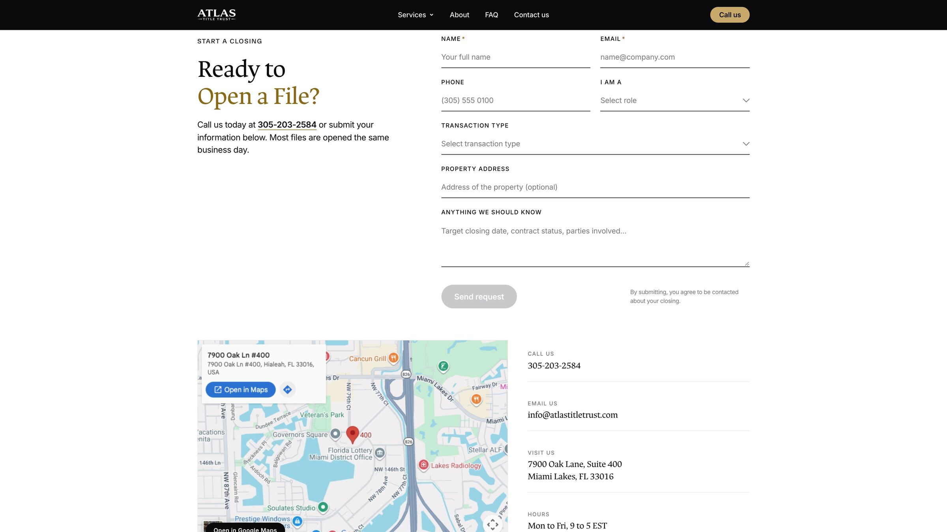The width and height of the screenshot is (947, 532).
Task: Click info@atlastitletrust.com email address
Action: tap(573, 415)
